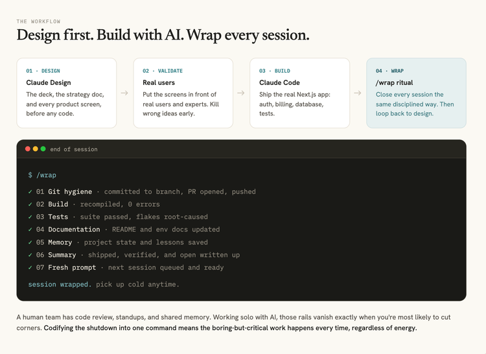
Task: Click bold 'Codifying the shutdown' sentence
Action: coord(230,328)
